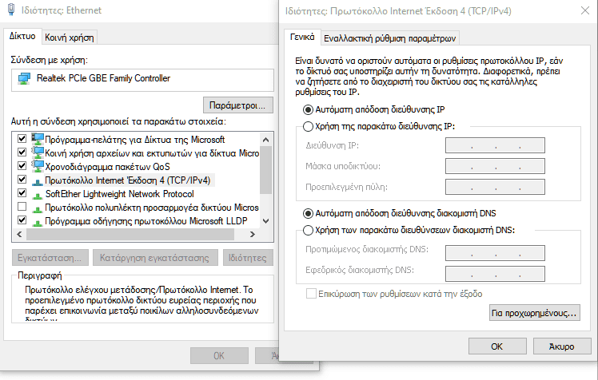Image resolution: width=598 pixels, height=380 pixels.
Task: Click the TCP/IPv4 protocol icon
Action: pyautogui.click(x=38, y=182)
